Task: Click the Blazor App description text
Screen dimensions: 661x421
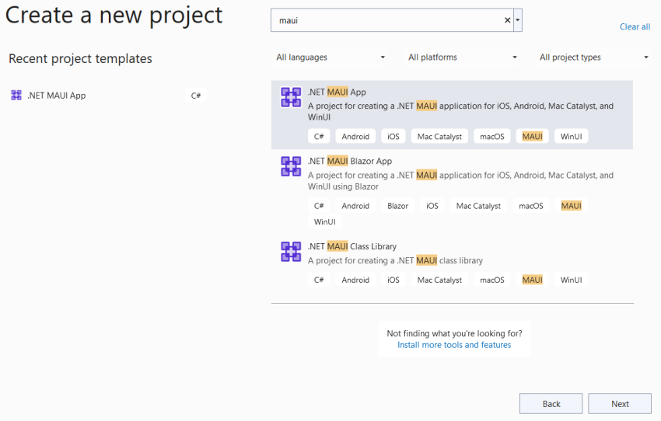Action: (461, 181)
